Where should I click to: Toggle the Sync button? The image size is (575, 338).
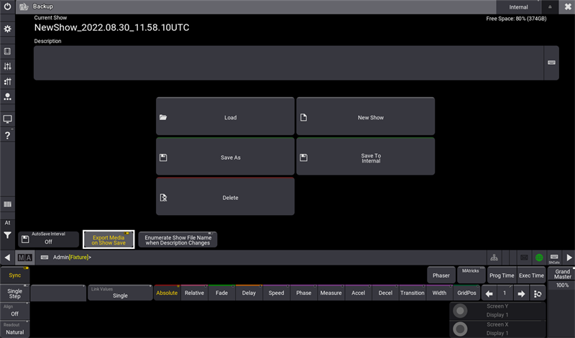[x=14, y=275]
